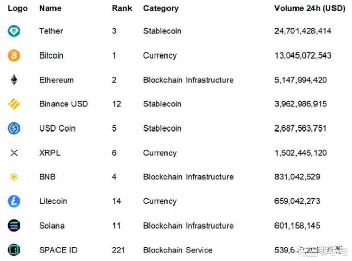Click the SPACE ID logo

tap(14, 250)
